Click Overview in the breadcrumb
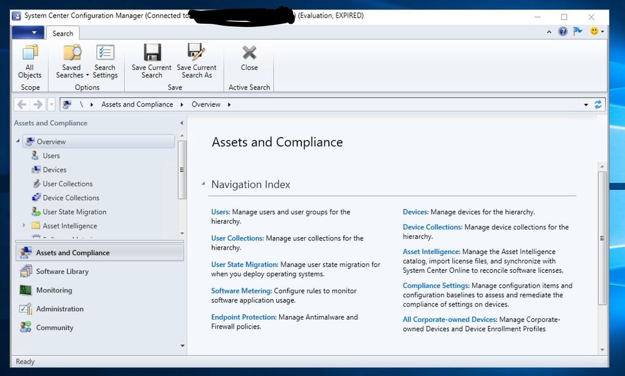The width and height of the screenshot is (625, 376). point(206,104)
